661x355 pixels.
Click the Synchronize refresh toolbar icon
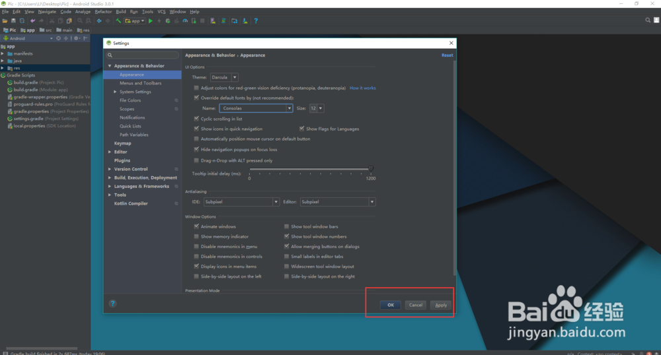tap(22, 20)
